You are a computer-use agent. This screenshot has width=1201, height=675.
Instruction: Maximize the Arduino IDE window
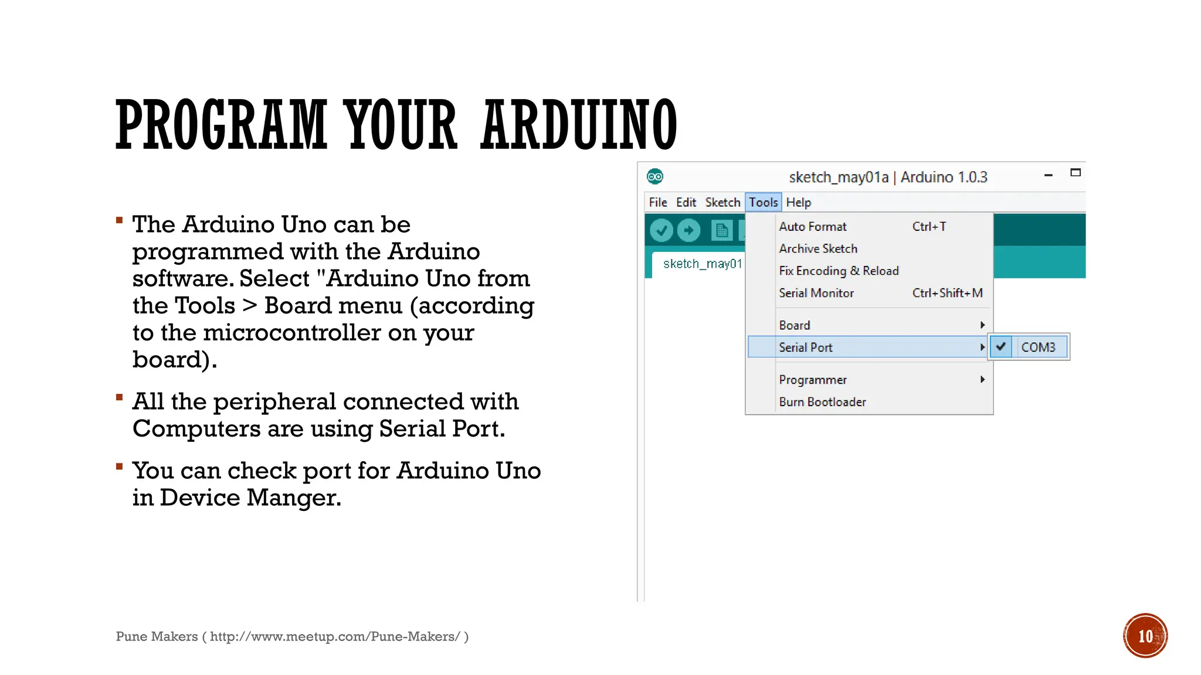tap(1076, 173)
